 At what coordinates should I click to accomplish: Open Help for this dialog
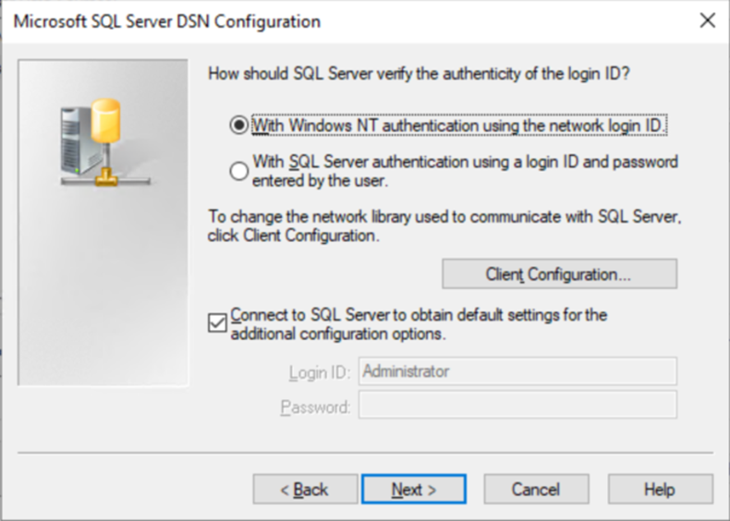tap(660, 489)
